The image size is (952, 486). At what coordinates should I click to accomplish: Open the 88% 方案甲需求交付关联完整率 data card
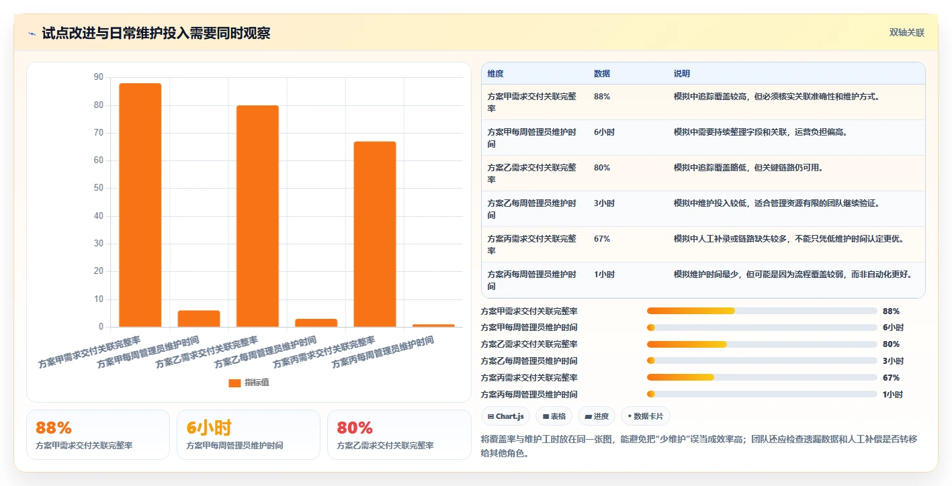98,435
